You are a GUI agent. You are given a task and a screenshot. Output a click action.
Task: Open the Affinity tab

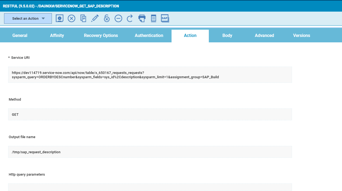click(x=57, y=36)
